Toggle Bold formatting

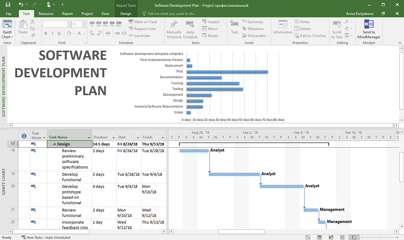[x=45, y=33]
